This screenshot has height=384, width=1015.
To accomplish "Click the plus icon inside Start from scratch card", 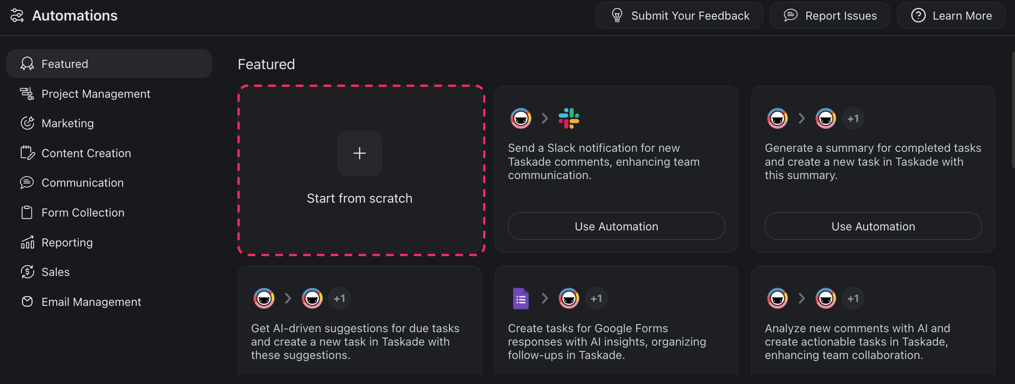I will pos(359,153).
